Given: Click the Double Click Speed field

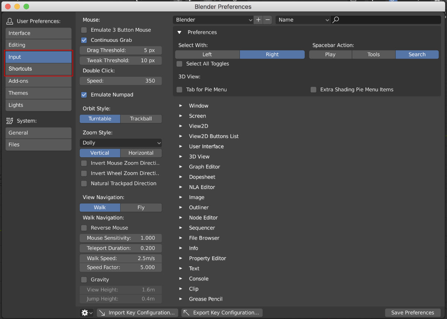Looking at the screenshot, I should point(121,81).
